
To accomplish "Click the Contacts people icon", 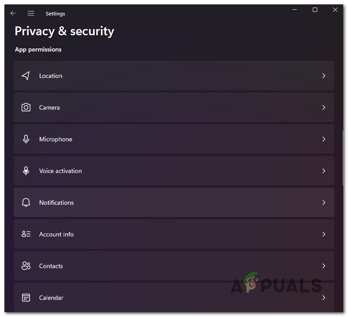I will [26, 266].
